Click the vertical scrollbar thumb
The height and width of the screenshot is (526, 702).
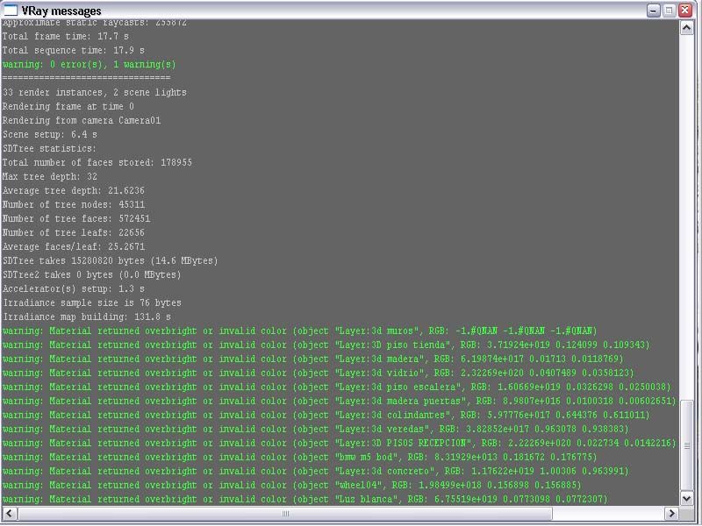click(687, 445)
